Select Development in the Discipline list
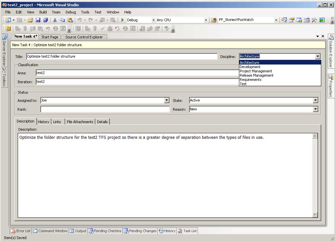 280,67
